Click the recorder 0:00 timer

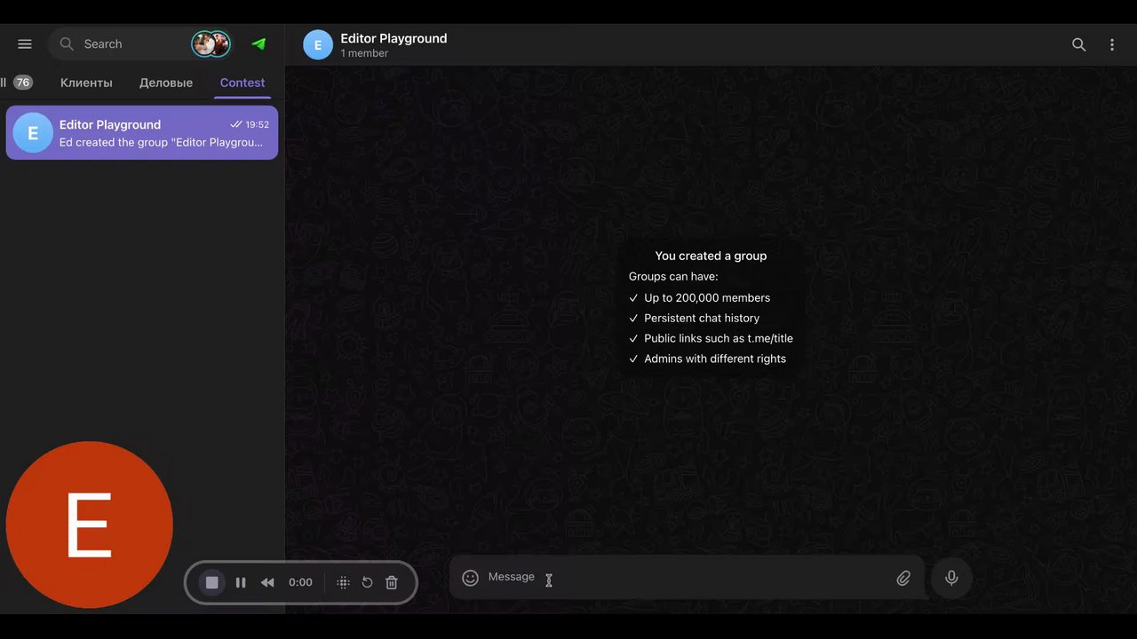click(x=300, y=582)
